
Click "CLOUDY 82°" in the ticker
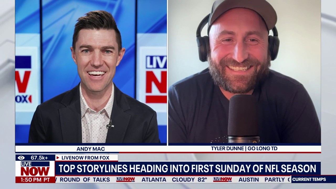pyautogui.click(x=190, y=180)
